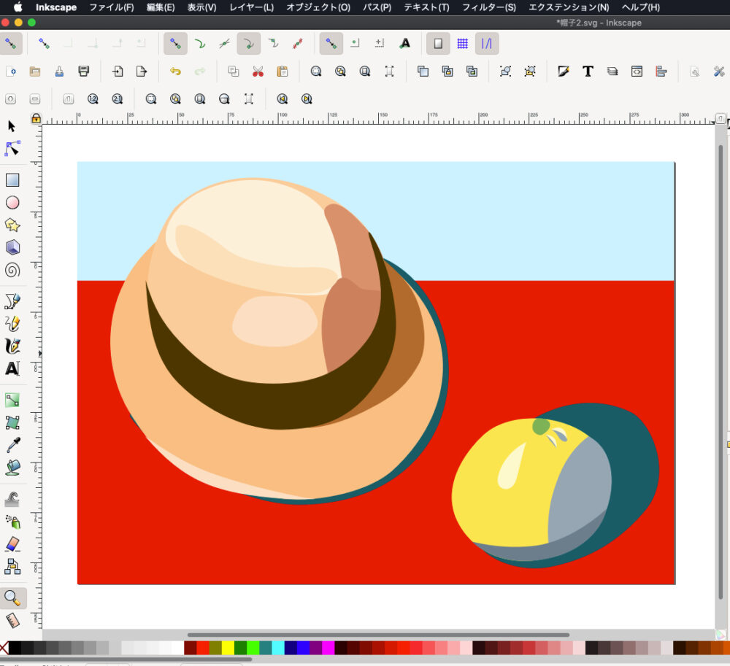Select the Spiral tool
Viewport: 730px width, 666px height.
coord(12,271)
